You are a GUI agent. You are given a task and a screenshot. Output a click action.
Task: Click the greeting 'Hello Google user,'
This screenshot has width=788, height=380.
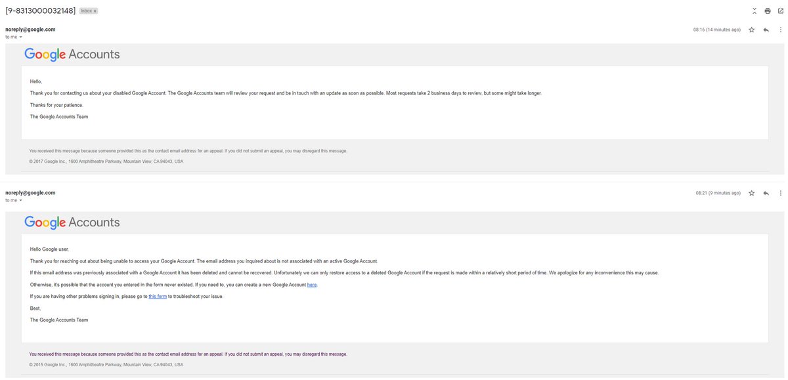49,249
